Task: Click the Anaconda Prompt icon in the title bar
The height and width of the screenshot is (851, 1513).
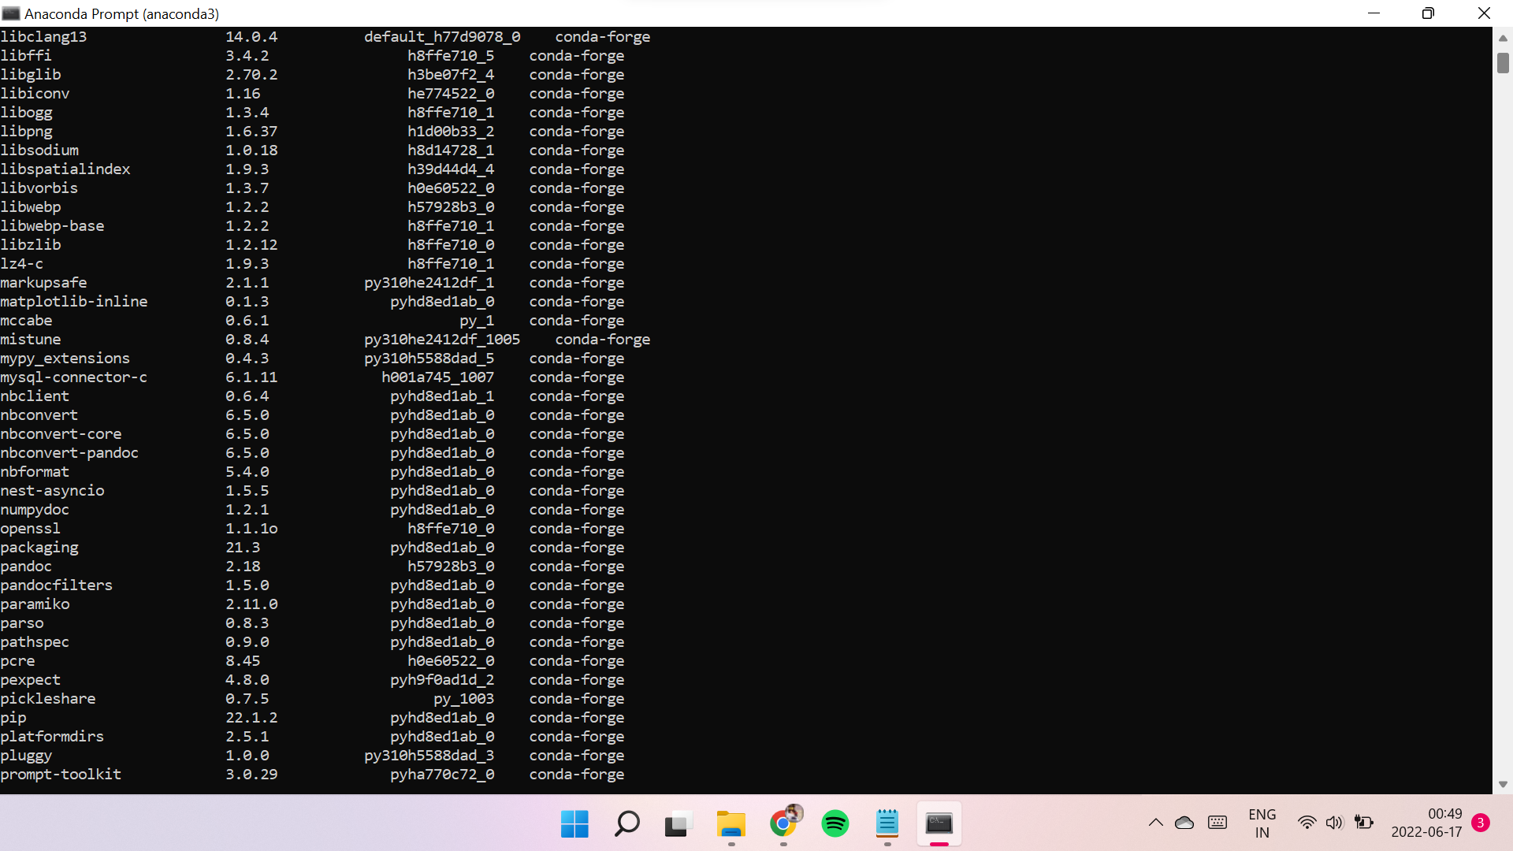Action: [11, 13]
